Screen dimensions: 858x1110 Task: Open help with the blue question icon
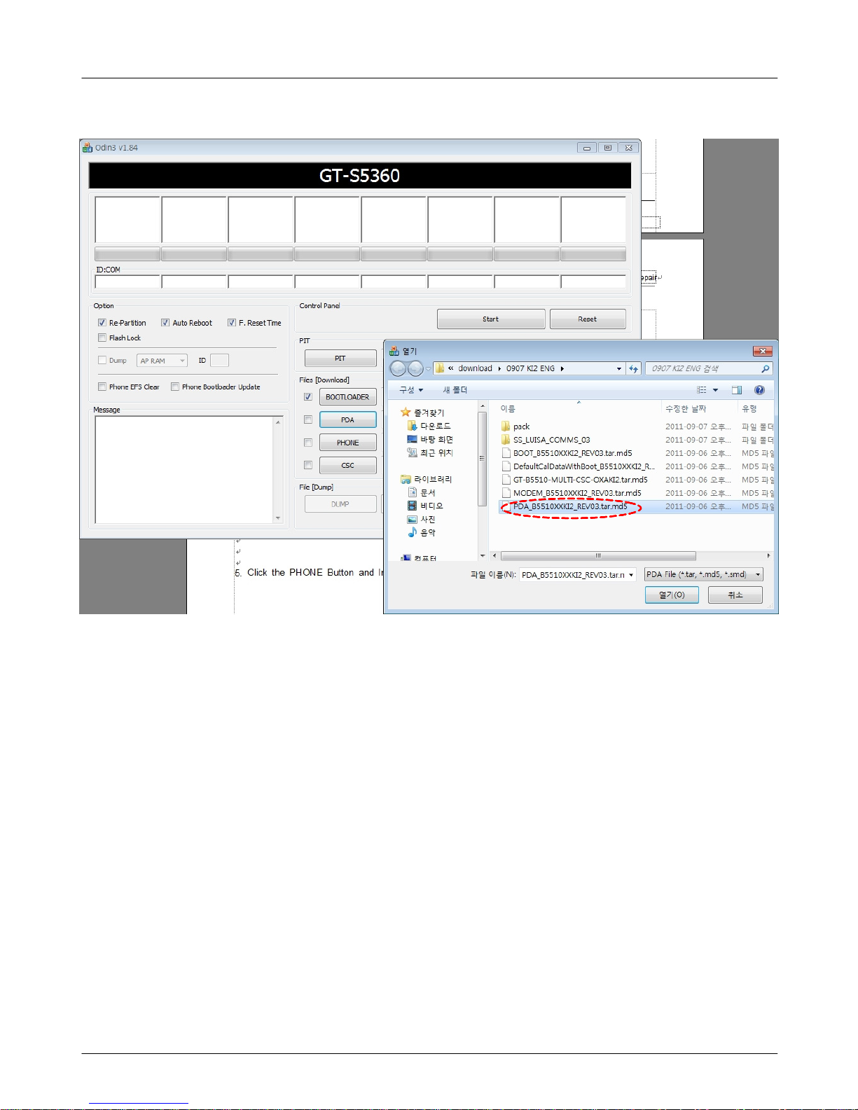point(759,390)
